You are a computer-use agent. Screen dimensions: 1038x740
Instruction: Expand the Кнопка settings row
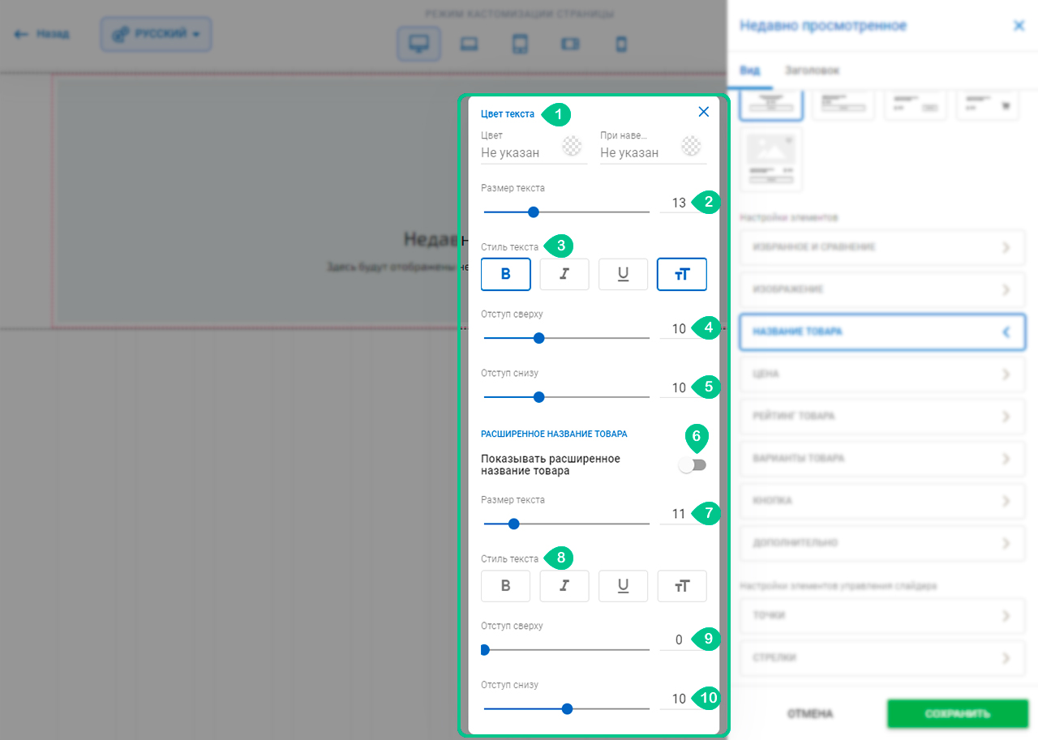882,501
